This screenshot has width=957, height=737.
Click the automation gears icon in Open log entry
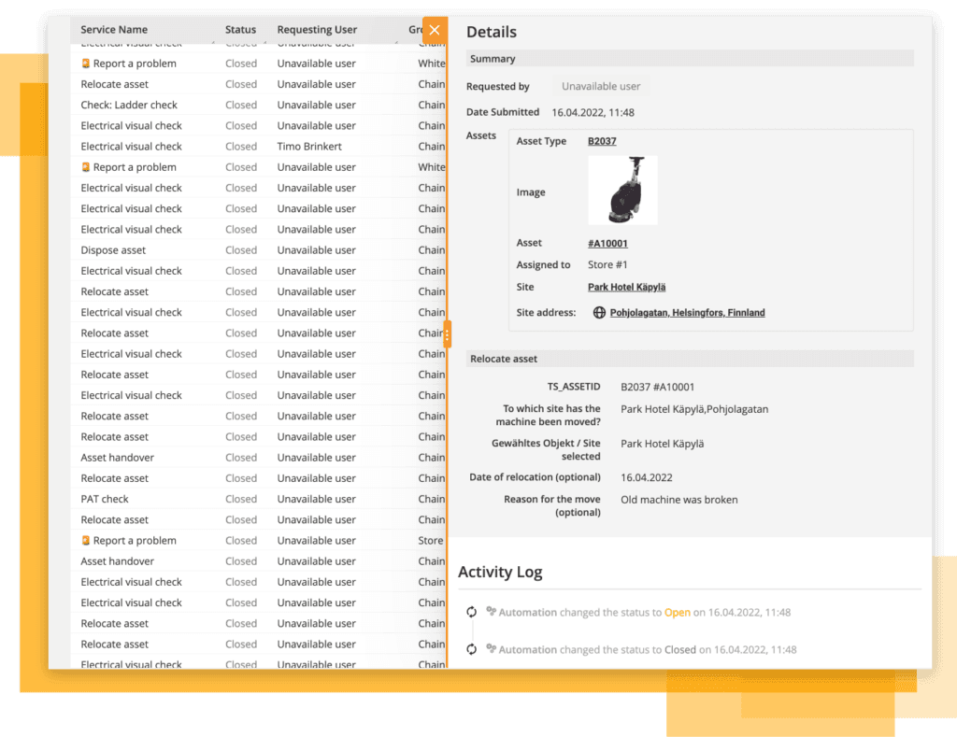(491, 611)
